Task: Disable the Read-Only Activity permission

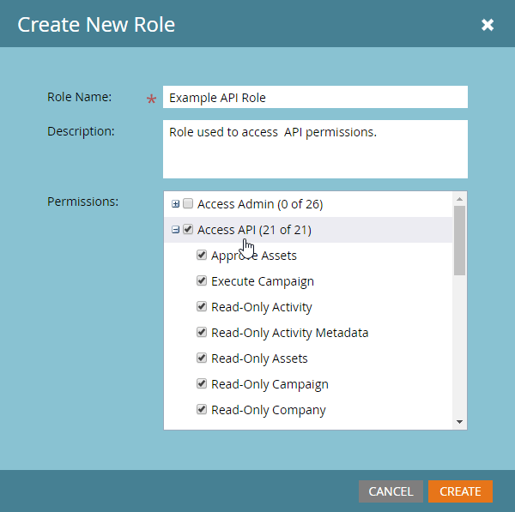Action: point(202,307)
